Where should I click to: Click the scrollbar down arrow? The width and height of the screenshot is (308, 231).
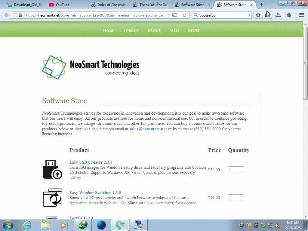pyautogui.click(x=305, y=217)
